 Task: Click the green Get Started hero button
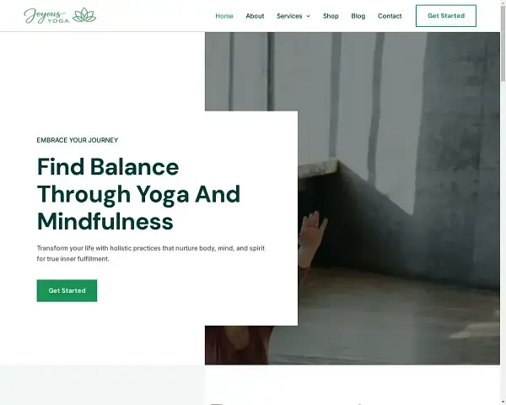click(x=67, y=290)
